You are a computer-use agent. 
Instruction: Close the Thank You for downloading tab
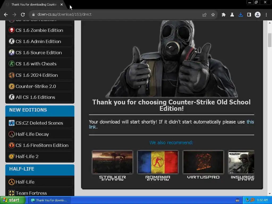(62, 5)
